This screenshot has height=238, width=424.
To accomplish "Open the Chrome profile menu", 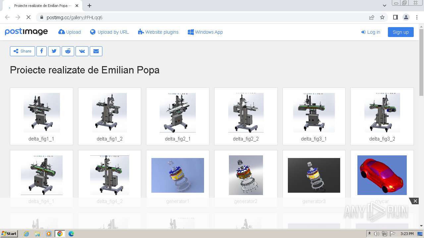I will tap(406, 17).
